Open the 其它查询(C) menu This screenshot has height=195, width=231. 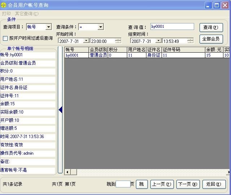pos(27,14)
